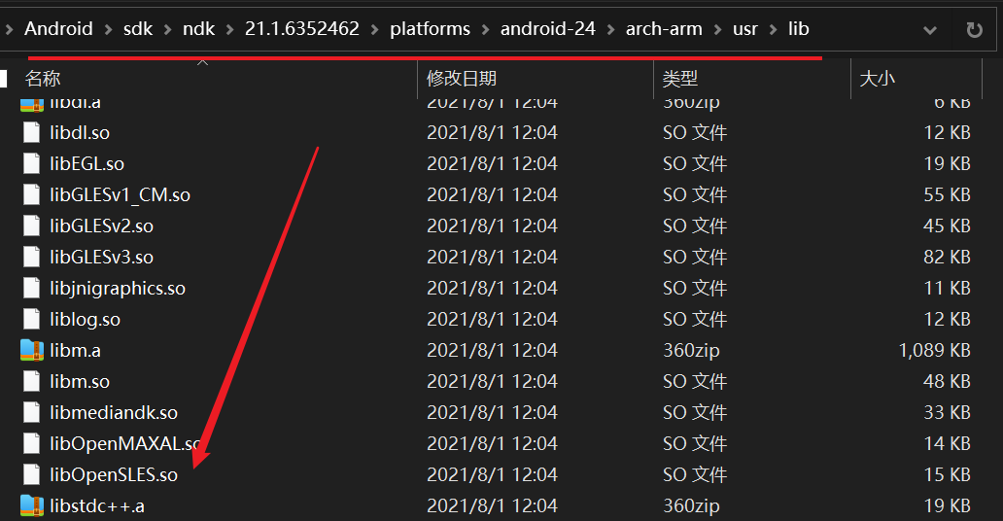This screenshot has width=1003, height=521.
Task: Select the libEGL.so file icon
Action: [x=32, y=163]
